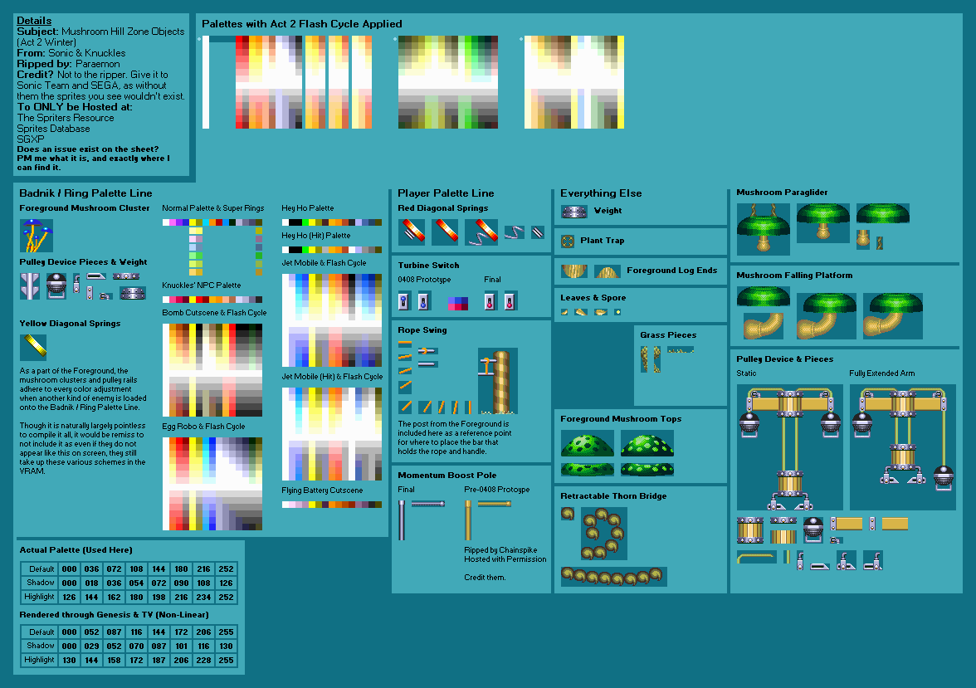This screenshot has height=688, width=976.
Task: Click the Weight sprite under Everything Else
Action: point(574,212)
